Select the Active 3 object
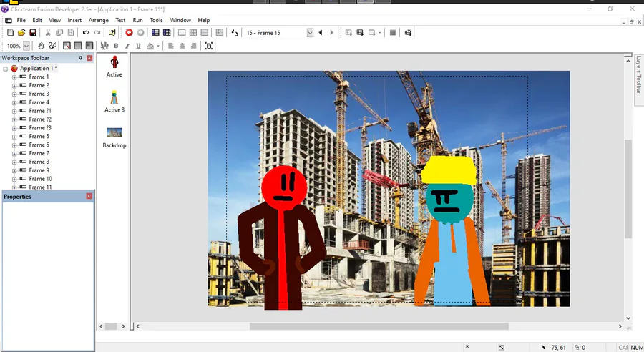Image resolution: width=644 pixels, height=352 pixels. click(x=114, y=102)
